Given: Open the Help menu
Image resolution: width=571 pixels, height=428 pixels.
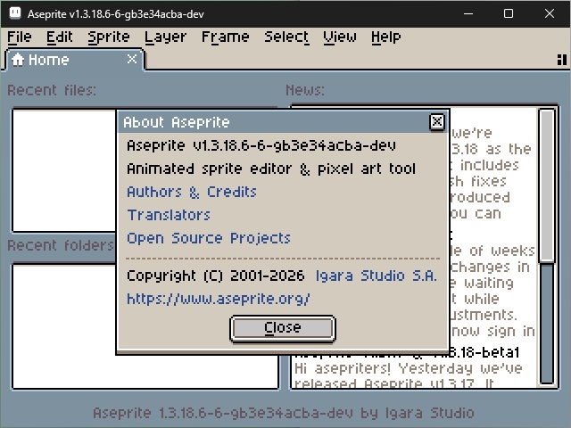Looking at the screenshot, I should 386,37.
